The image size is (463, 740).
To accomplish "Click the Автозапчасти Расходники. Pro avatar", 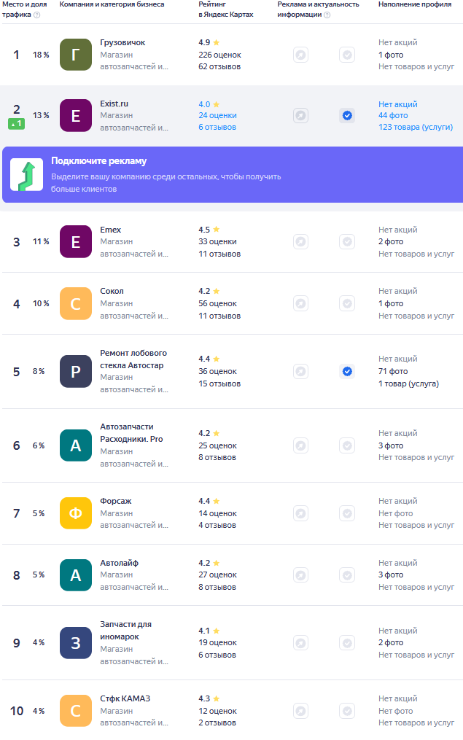I will [x=76, y=445].
